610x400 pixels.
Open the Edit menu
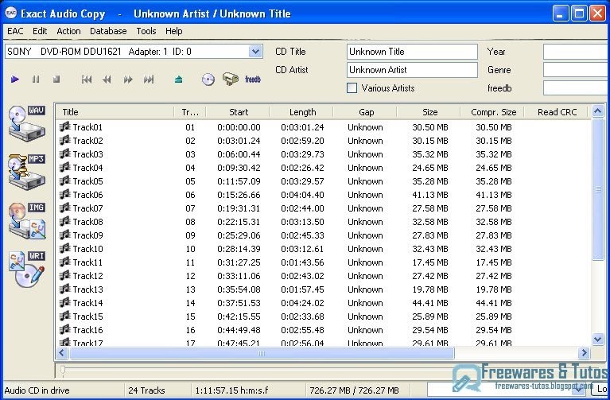(x=40, y=31)
